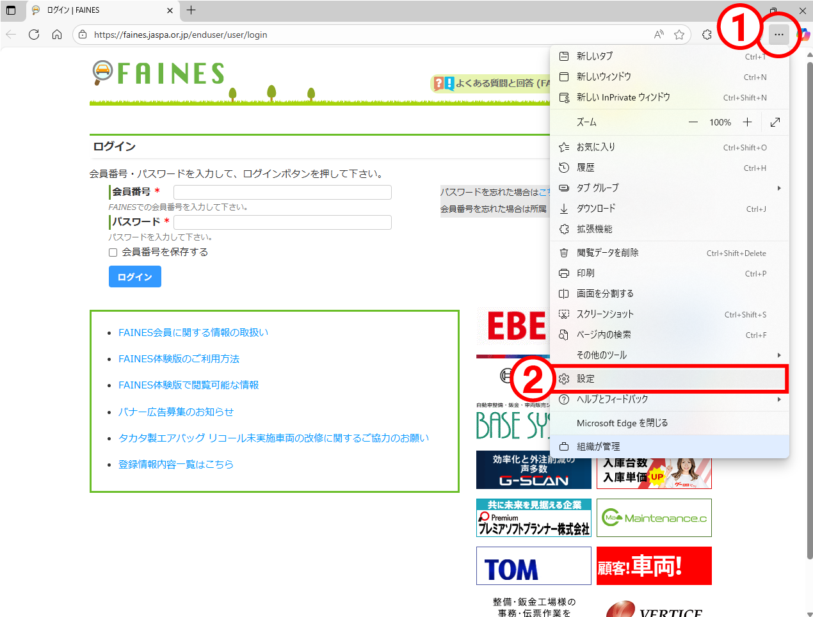813x617 pixels.
Task: Click the blue ログイン button
Action: (135, 276)
